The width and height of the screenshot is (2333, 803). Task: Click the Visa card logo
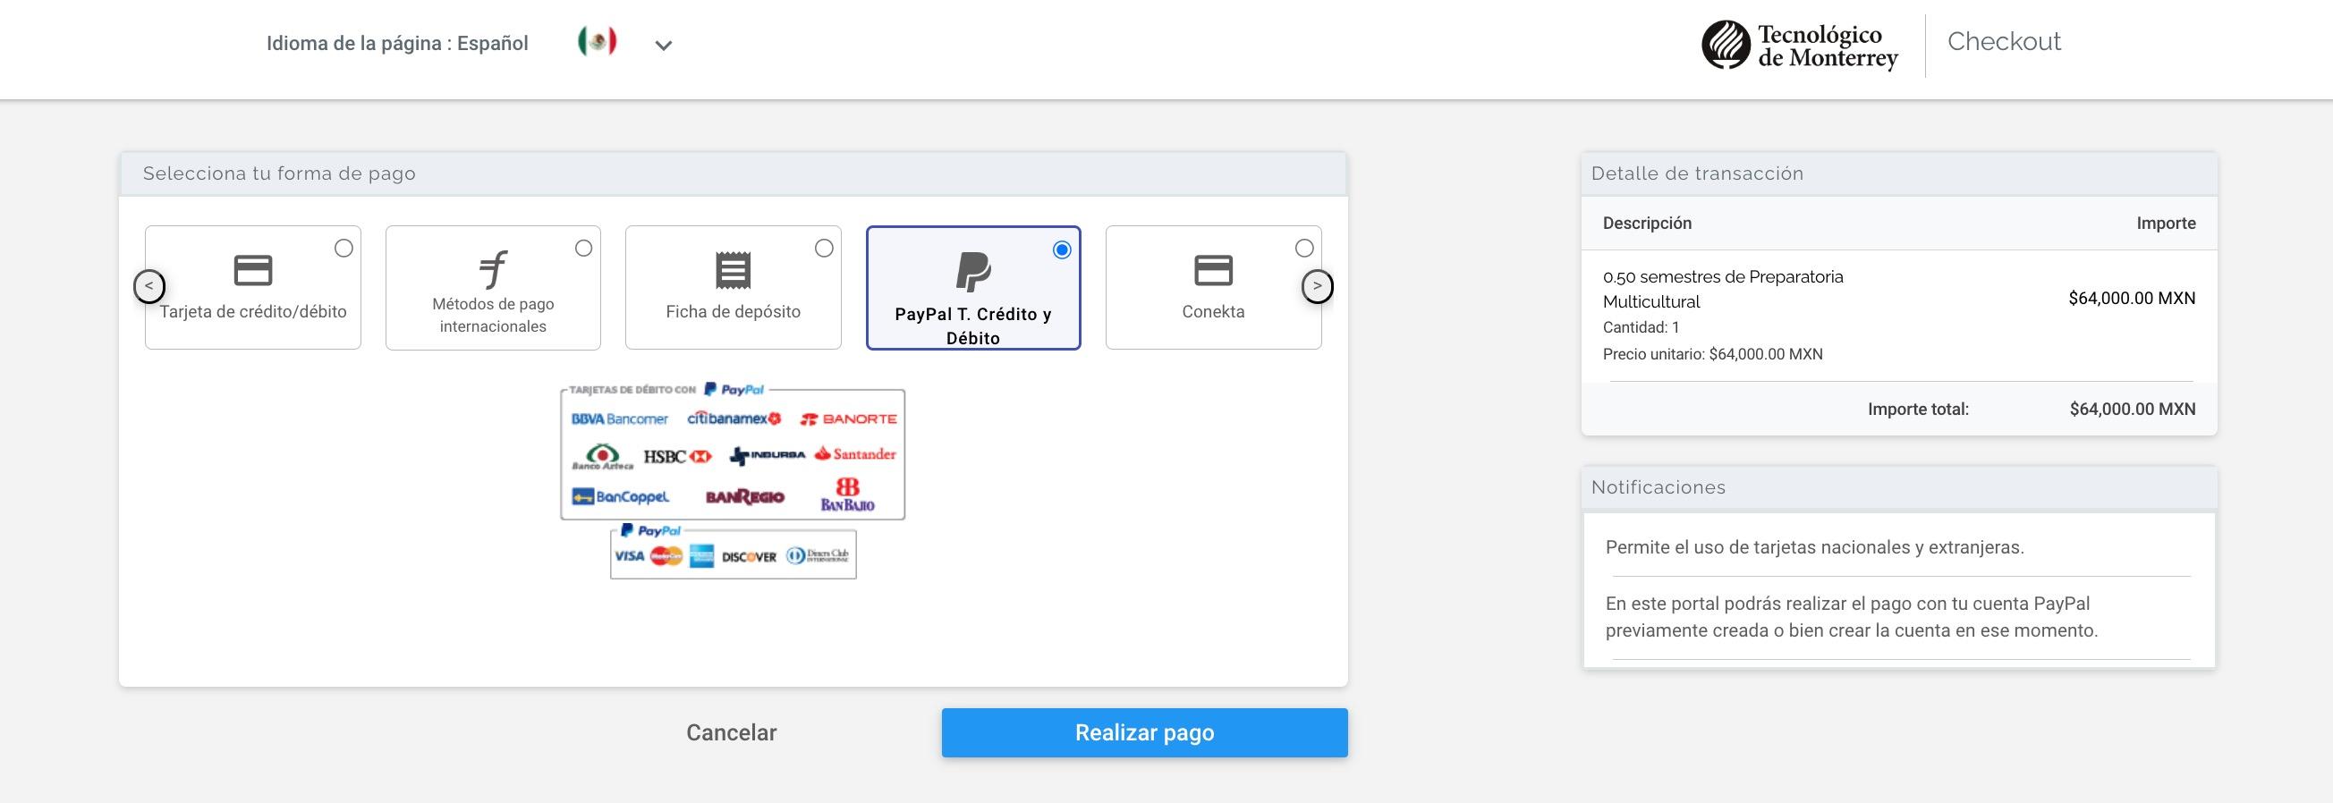pyautogui.click(x=630, y=556)
